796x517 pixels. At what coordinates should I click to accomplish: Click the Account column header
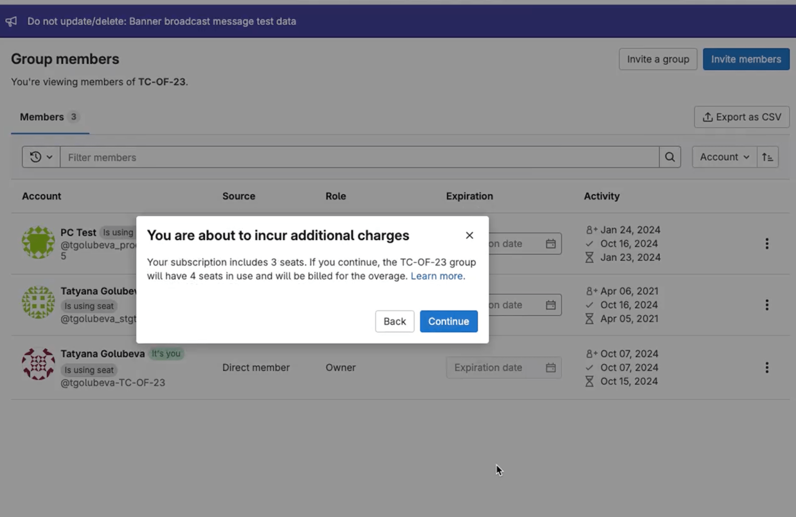(41, 196)
